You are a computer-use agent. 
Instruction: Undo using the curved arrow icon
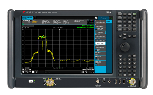(27, 72)
